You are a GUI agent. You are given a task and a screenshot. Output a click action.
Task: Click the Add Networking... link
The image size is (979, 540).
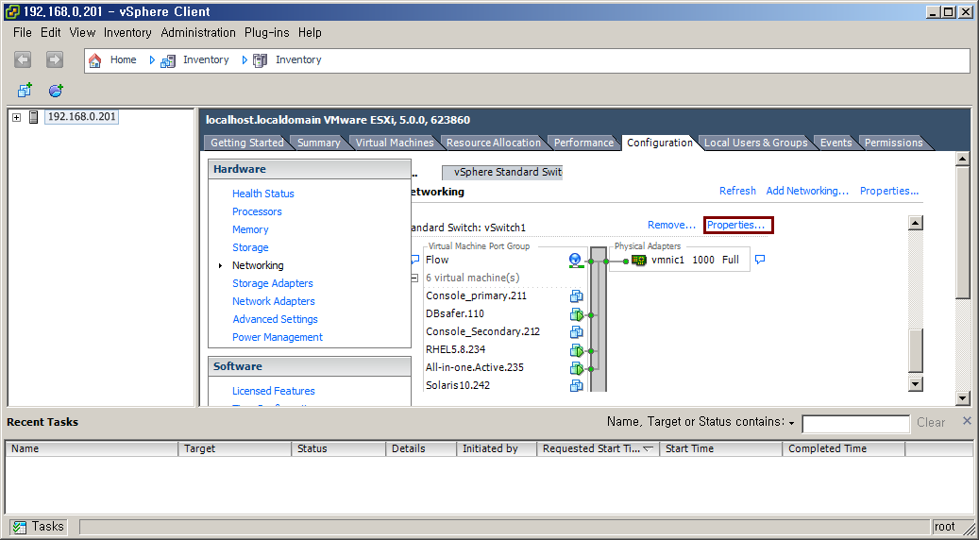tap(807, 191)
